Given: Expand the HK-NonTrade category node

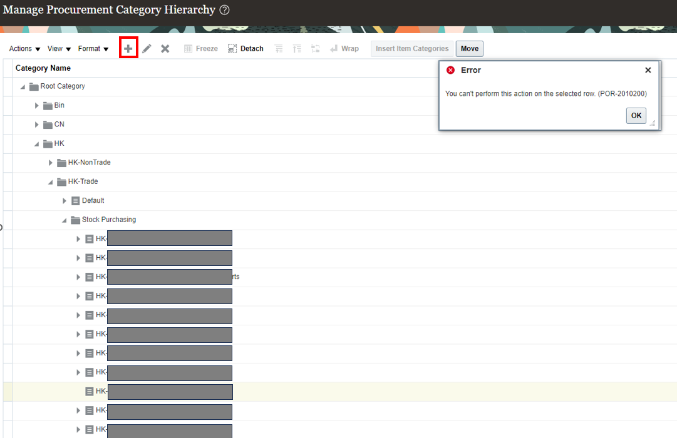Looking at the screenshot, I should coord(50,162).
